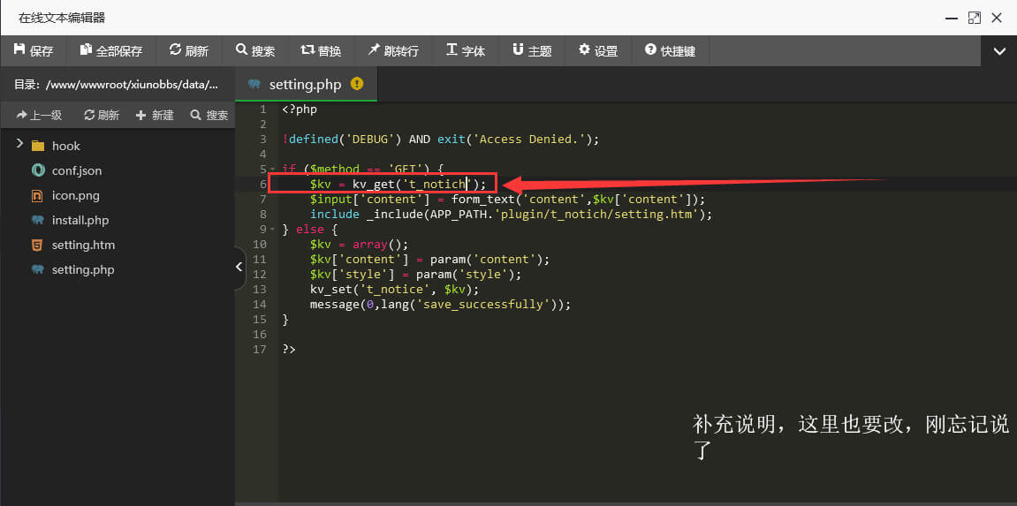The height and width of the screenshot is (506, 1017).
Task: Open install.php in the file tree
Action: 80,220
